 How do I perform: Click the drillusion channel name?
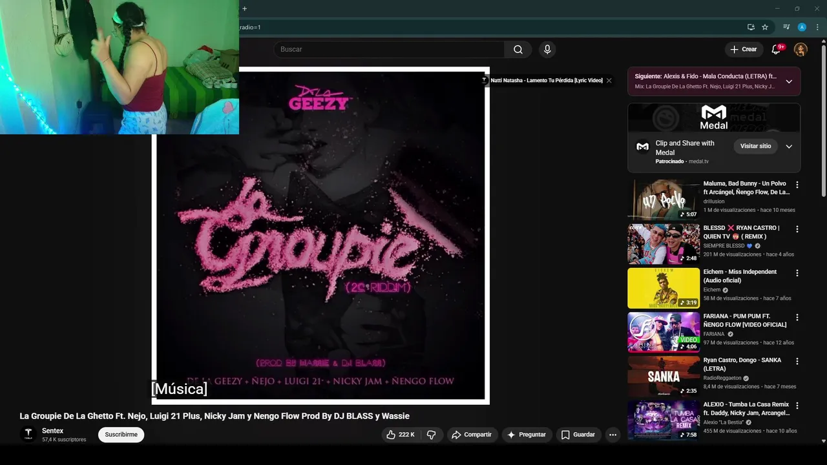[x=714, y=201]
